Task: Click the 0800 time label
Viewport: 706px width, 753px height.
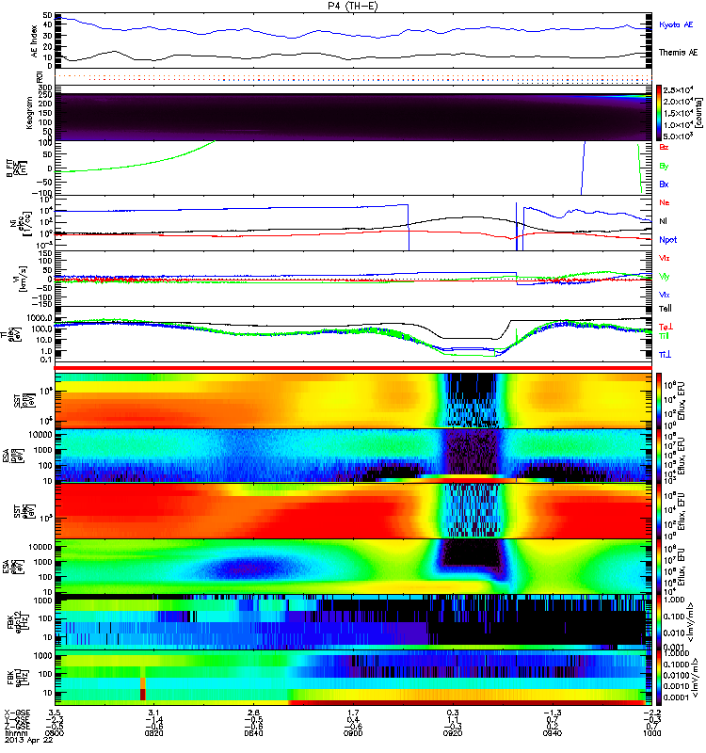Action: pyautogui.click(x=55, y=733)
